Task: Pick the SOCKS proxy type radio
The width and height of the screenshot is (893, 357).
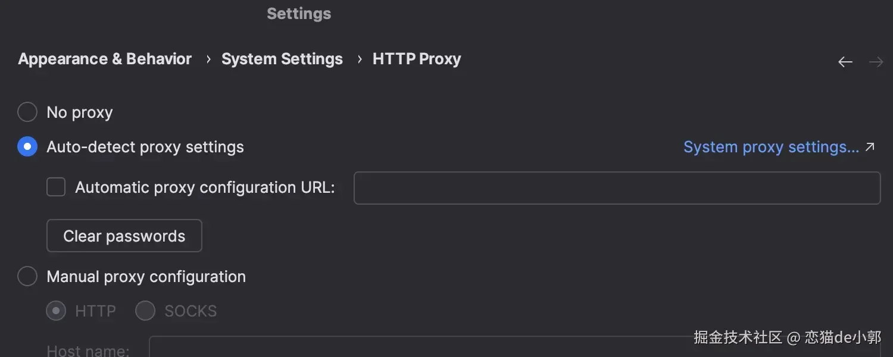Action: tap(145, 311)
